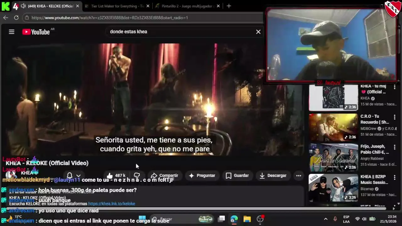Open the ESP LAA language selector

[x=346, y=219]
